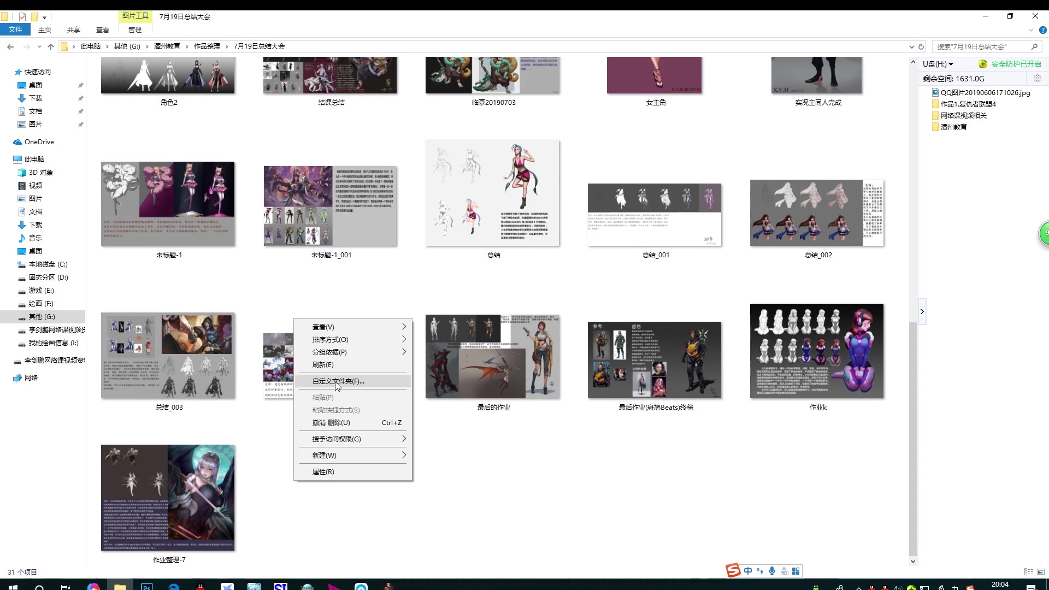1049x590 pixels.
Task: Select 网络 in navigation pane
Action: click(x=31, y=378)
